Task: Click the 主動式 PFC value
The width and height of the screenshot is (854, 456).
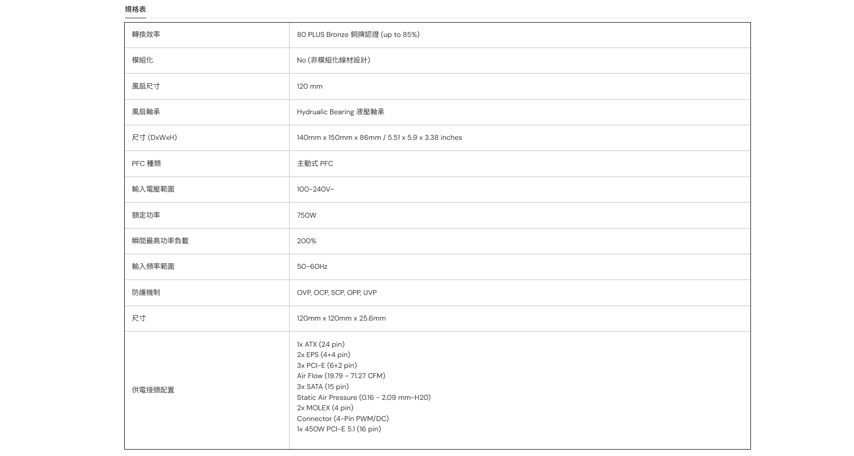Action: [315, 163]
